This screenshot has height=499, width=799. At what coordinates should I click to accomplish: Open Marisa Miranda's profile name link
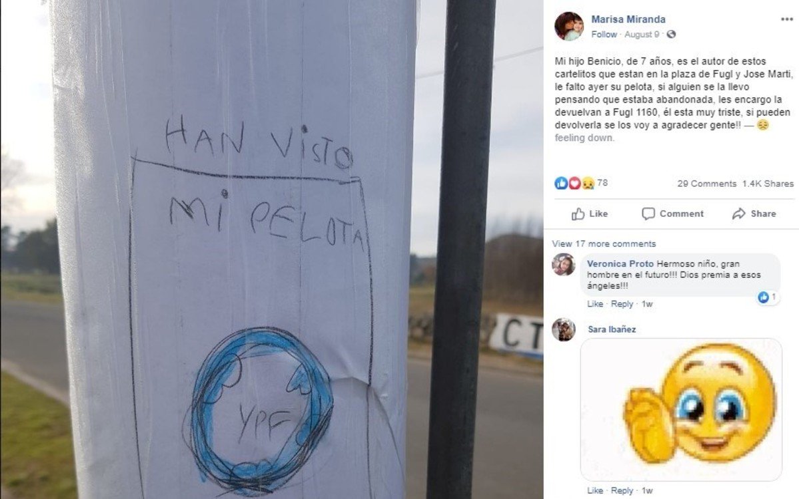click(x=628, y=19)
